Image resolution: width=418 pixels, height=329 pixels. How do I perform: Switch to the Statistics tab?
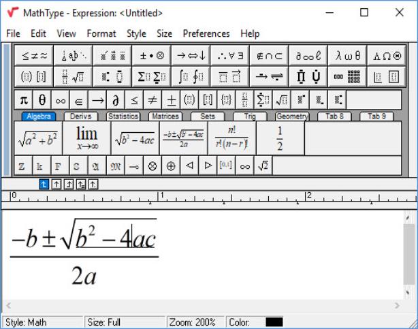(123, 116)
